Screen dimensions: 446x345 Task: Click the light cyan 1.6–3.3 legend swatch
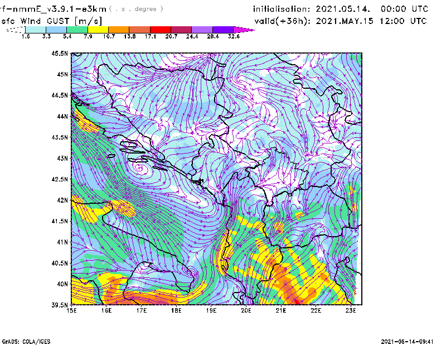(x=36, y=30)
